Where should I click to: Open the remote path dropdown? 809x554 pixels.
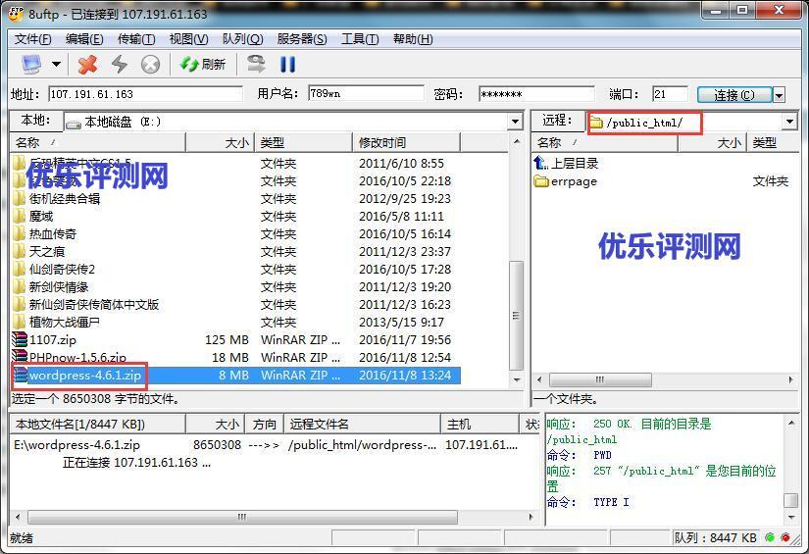790,122
